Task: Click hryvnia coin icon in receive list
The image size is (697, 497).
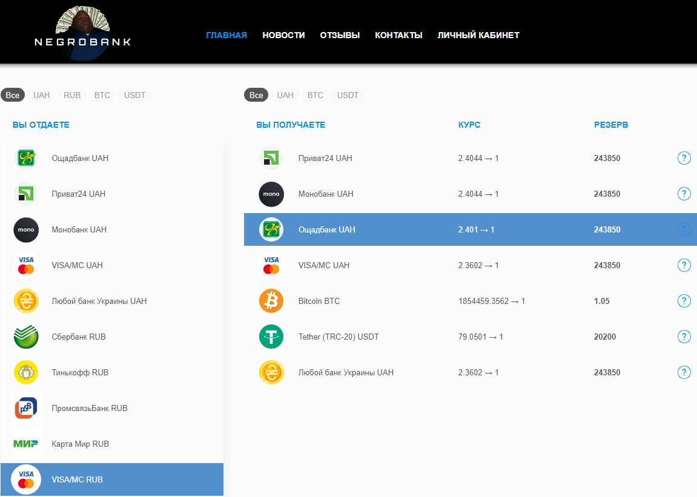Action: (271, 372)
